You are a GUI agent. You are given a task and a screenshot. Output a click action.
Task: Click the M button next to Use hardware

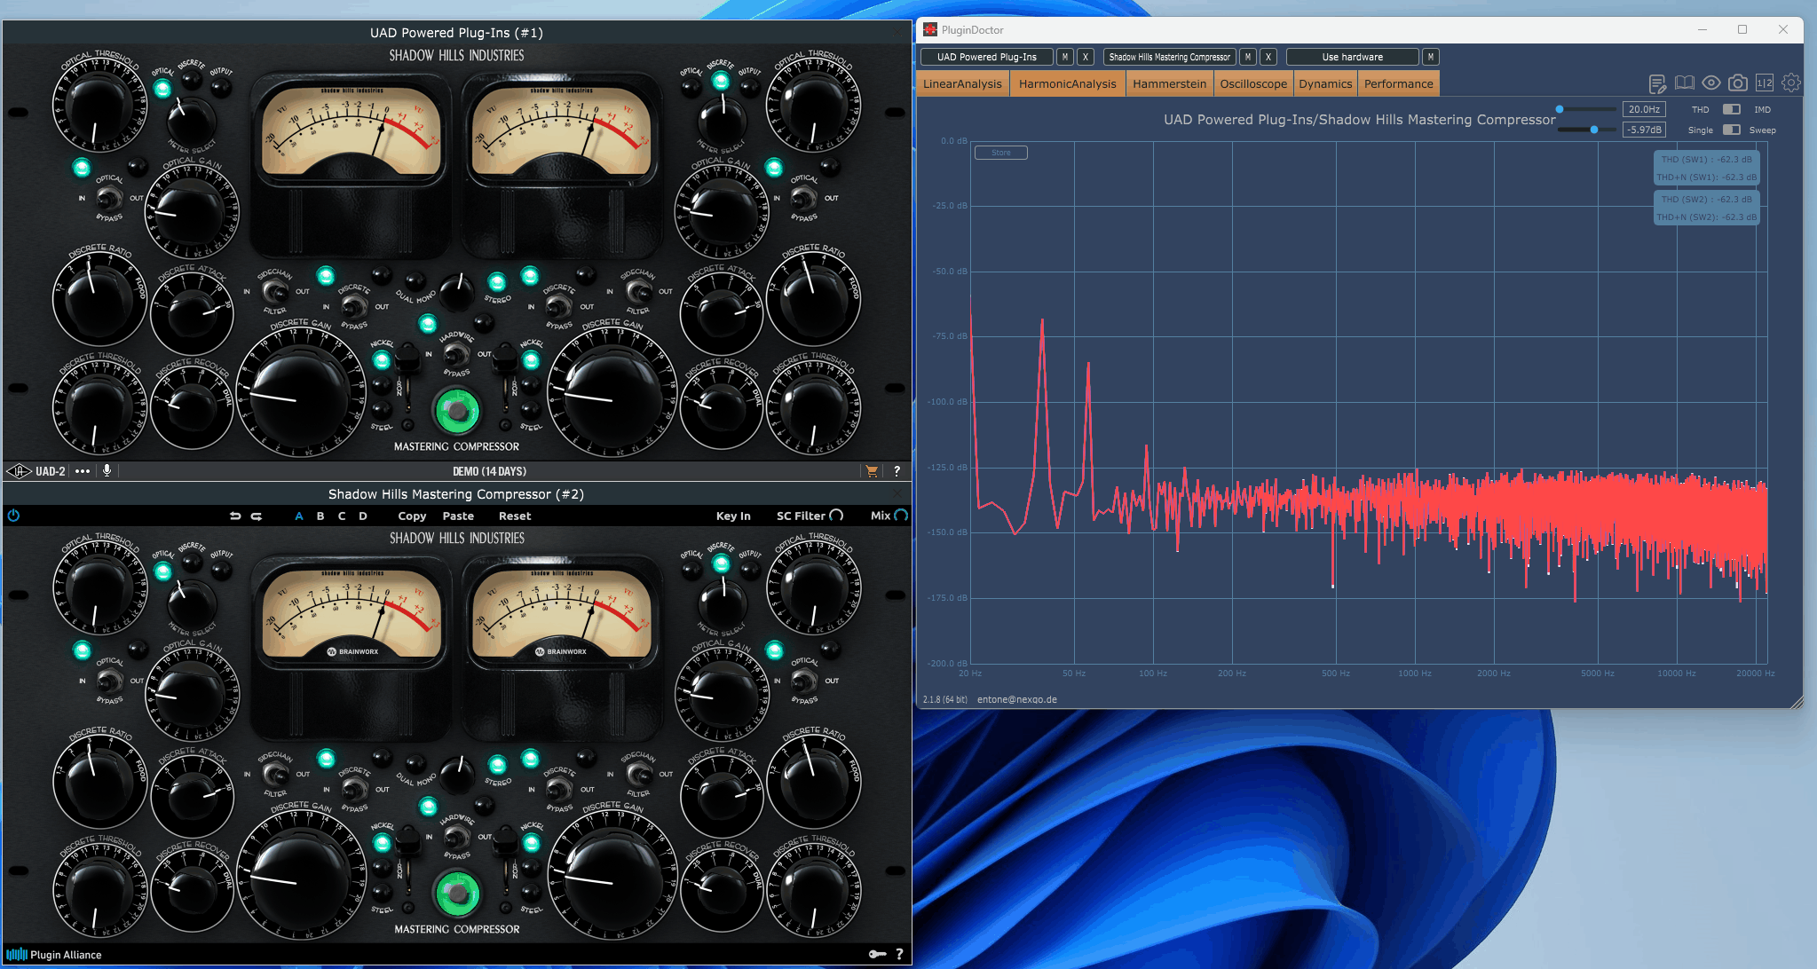click(1430, 57)
